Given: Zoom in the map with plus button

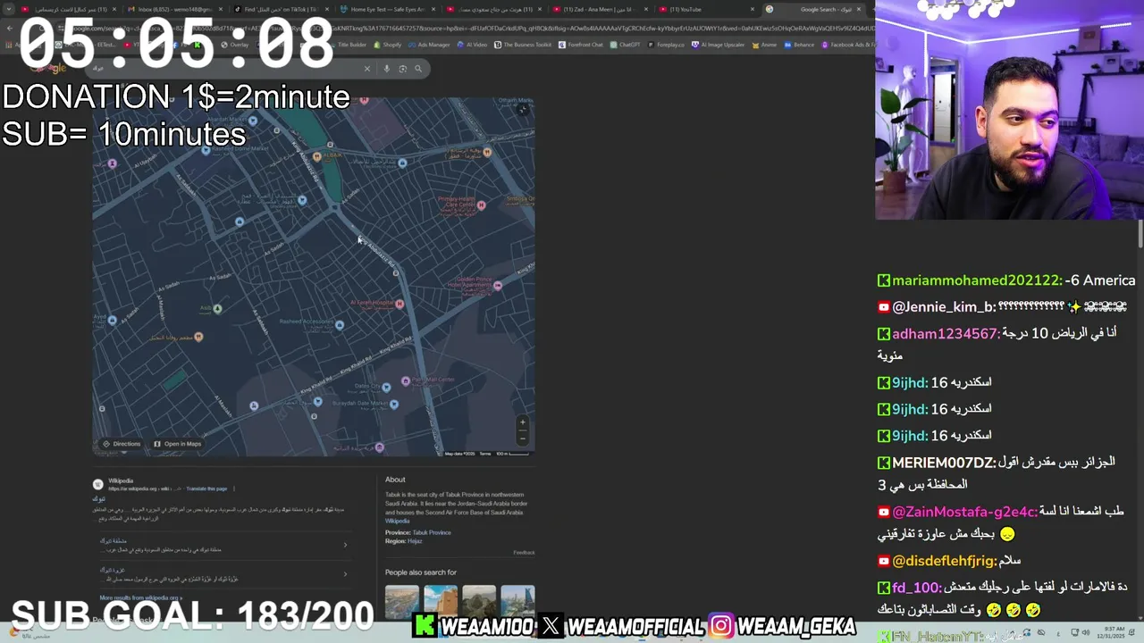Looking at the screenshot, I should [x=523, y=422].
